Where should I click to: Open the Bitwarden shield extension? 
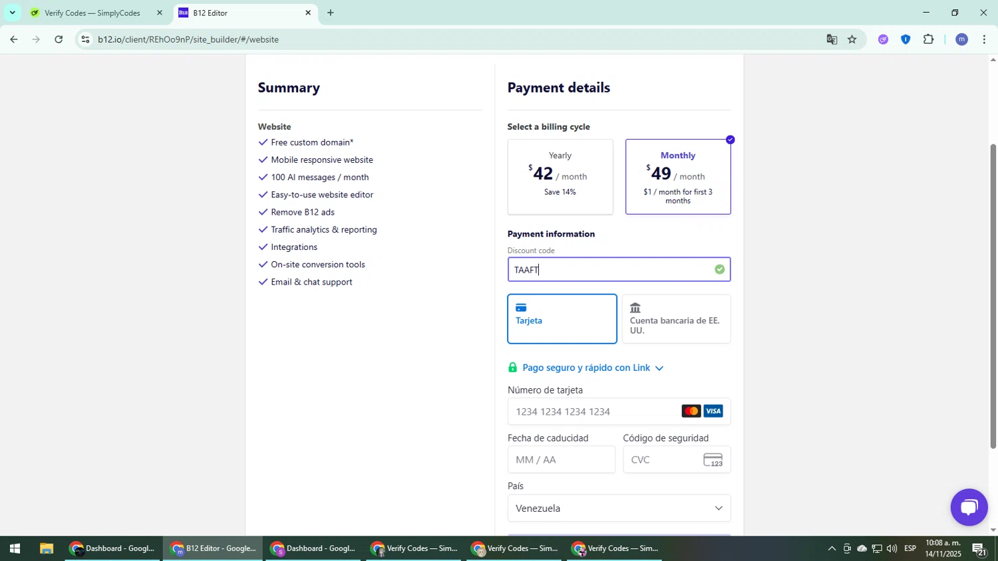coord(906,40)
